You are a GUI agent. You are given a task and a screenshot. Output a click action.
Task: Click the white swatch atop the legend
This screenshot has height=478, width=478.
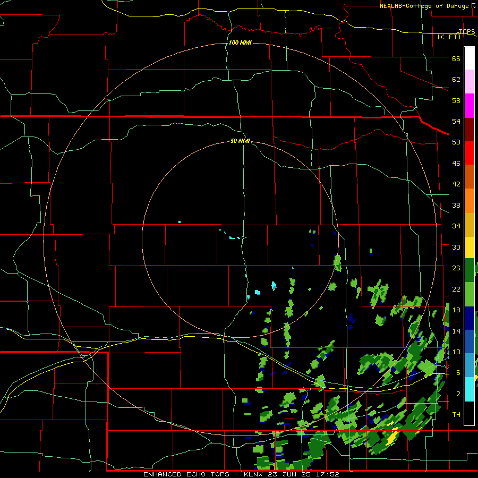[x=469, y=58]
